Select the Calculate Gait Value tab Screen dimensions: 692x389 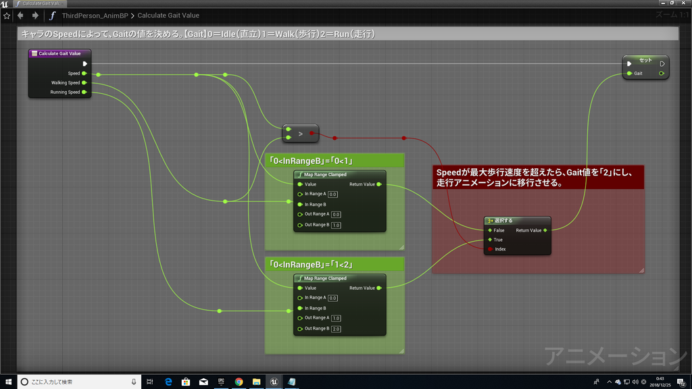(40, 3)
